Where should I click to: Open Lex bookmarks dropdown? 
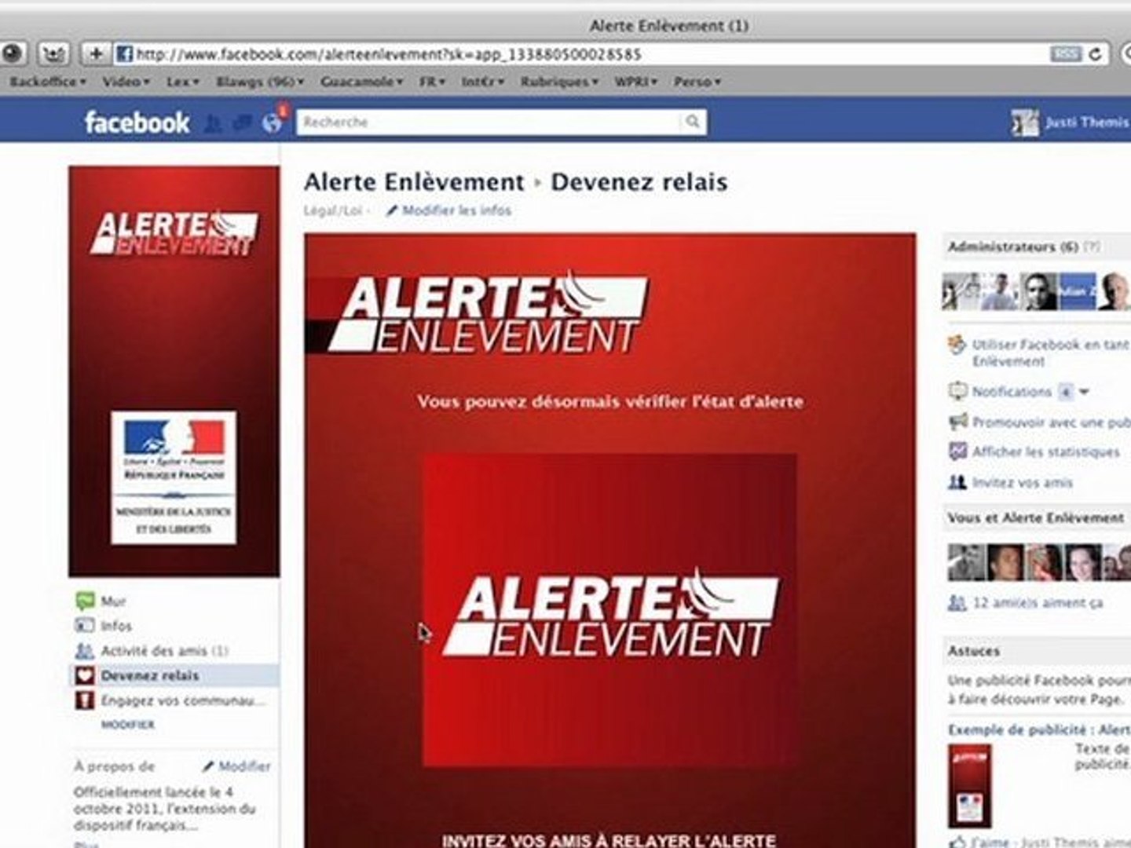183,82
